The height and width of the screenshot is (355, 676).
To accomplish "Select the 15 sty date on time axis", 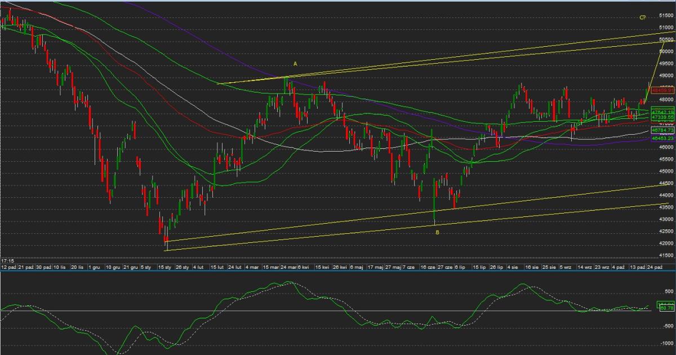I will point(164,267).
